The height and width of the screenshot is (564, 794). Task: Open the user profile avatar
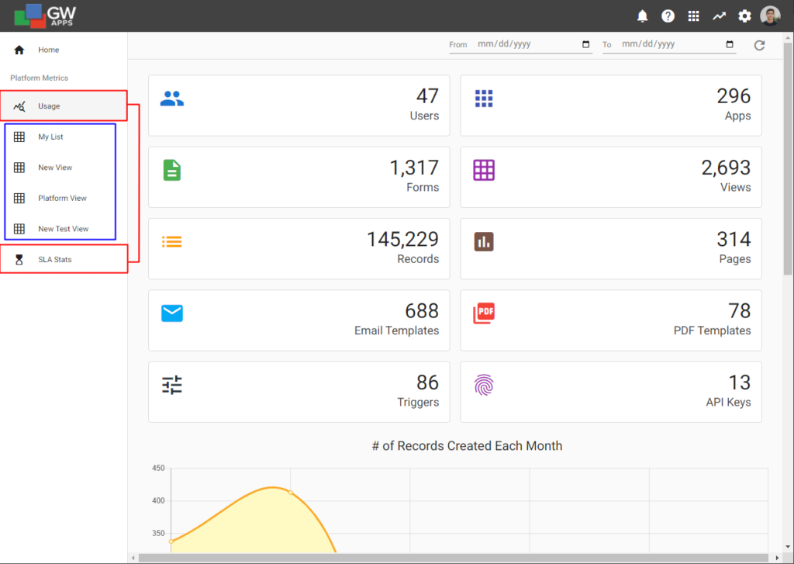tap(770, 16)
